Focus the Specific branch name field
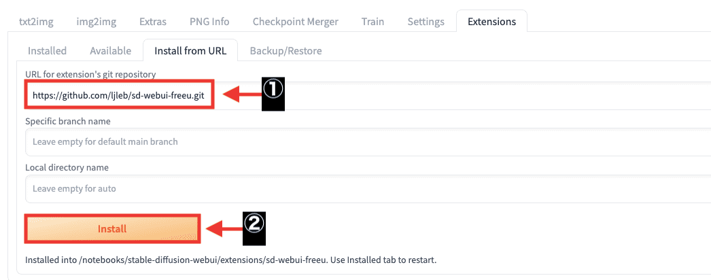The image size is (711, 280). (367, 141)
